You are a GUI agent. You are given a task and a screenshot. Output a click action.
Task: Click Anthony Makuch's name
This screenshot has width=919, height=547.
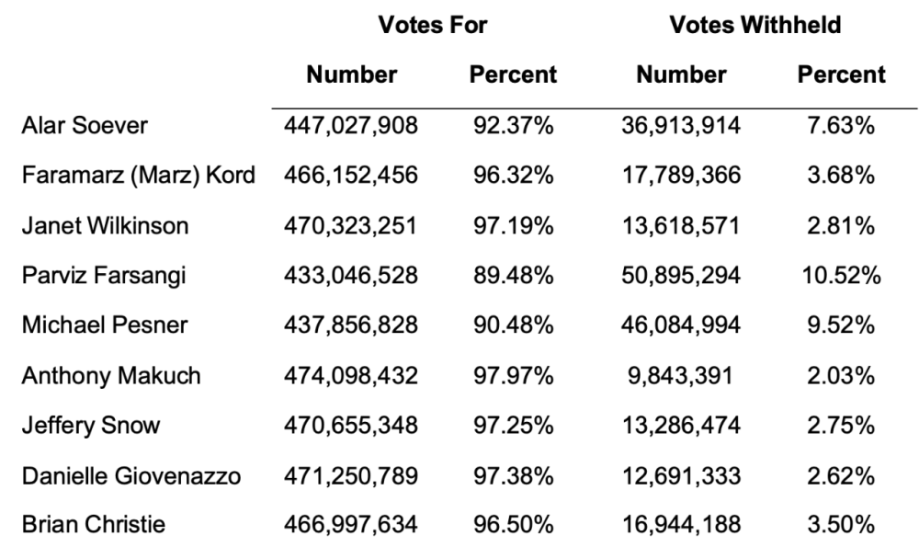pyautogui.click(x=111, y=376)
